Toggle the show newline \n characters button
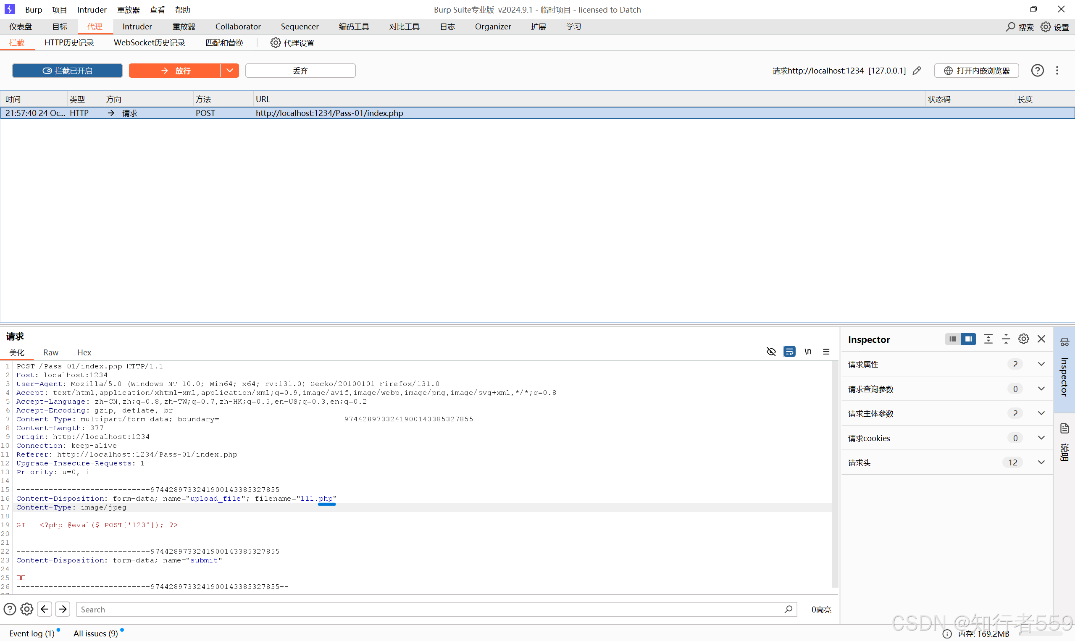 click(x=808, y=352)
